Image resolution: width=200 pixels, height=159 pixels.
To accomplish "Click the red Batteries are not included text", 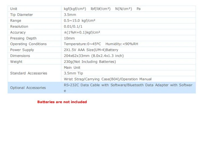I will pos(62,102).
